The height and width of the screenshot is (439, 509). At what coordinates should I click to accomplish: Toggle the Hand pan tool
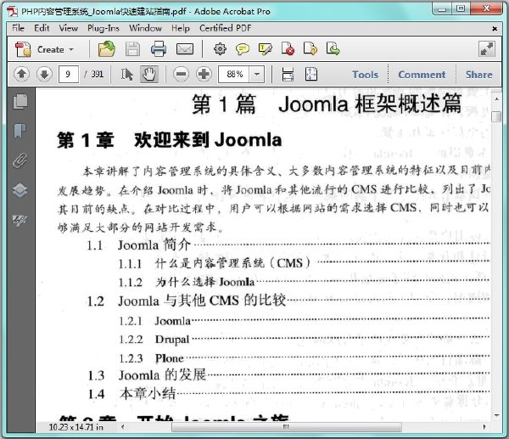coord(149,74)
